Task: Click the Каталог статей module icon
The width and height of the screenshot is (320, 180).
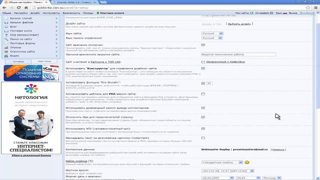Action: point(6,18)
